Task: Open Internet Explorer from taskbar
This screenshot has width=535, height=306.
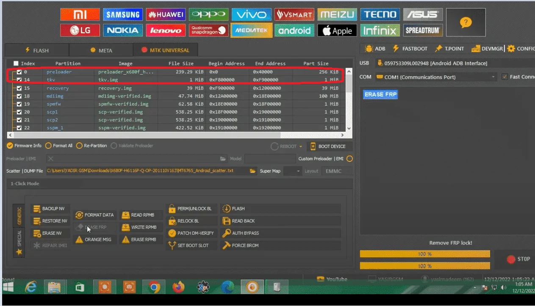Action: click(30, 287)
